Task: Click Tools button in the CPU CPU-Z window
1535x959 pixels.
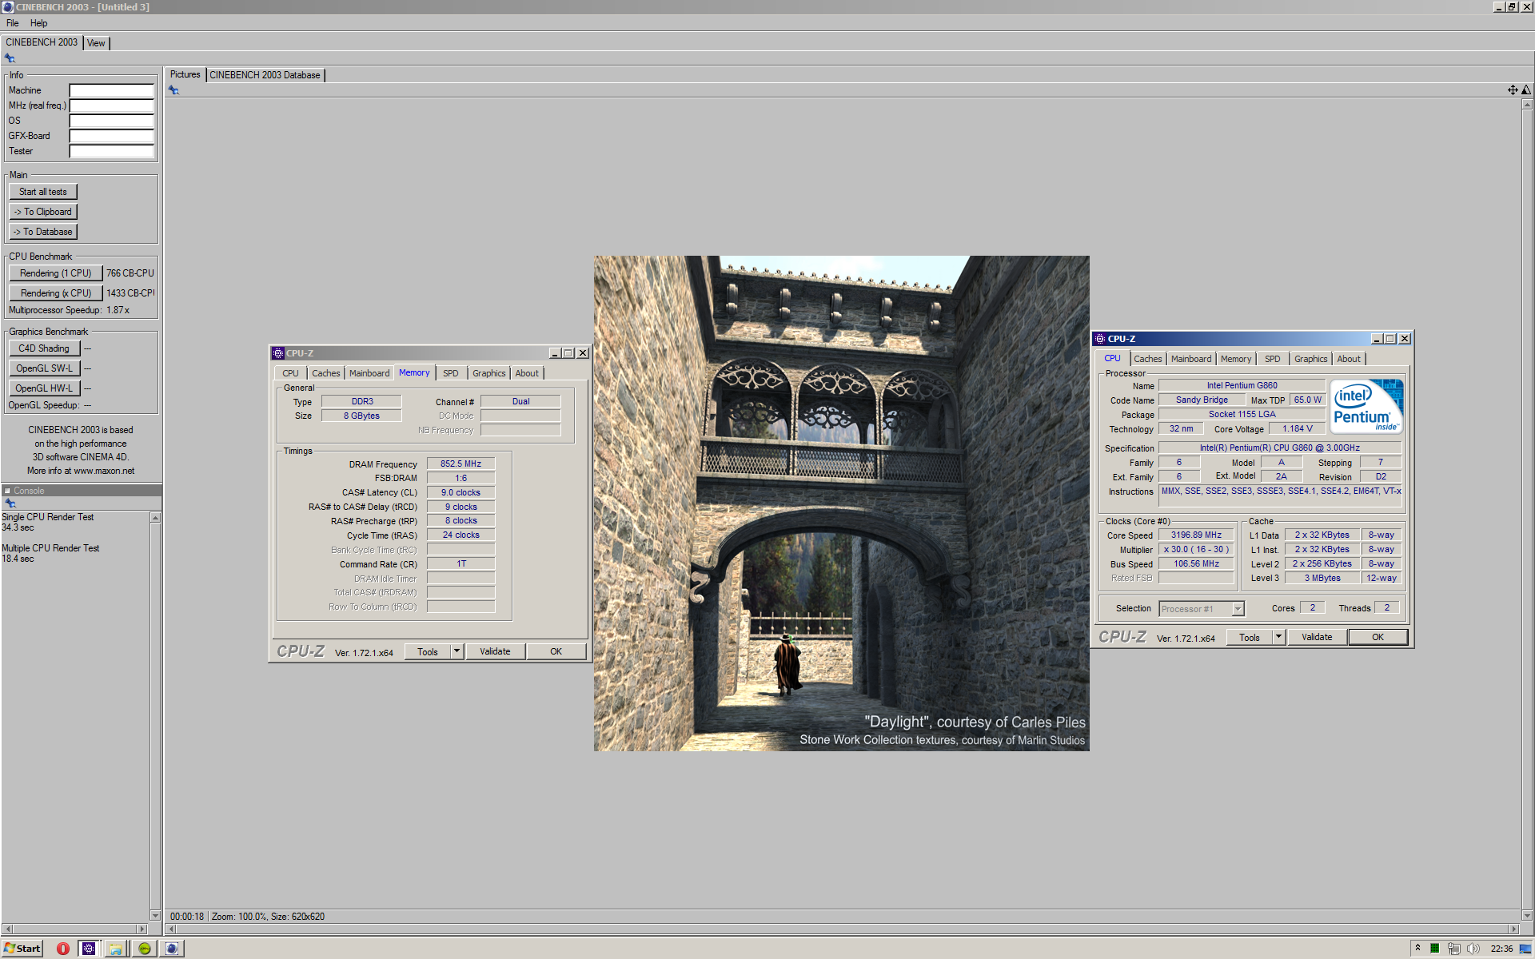Action: point(1250,637)
